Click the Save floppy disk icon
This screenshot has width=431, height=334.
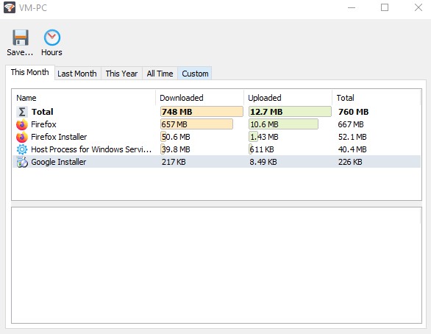coord(21,38)
